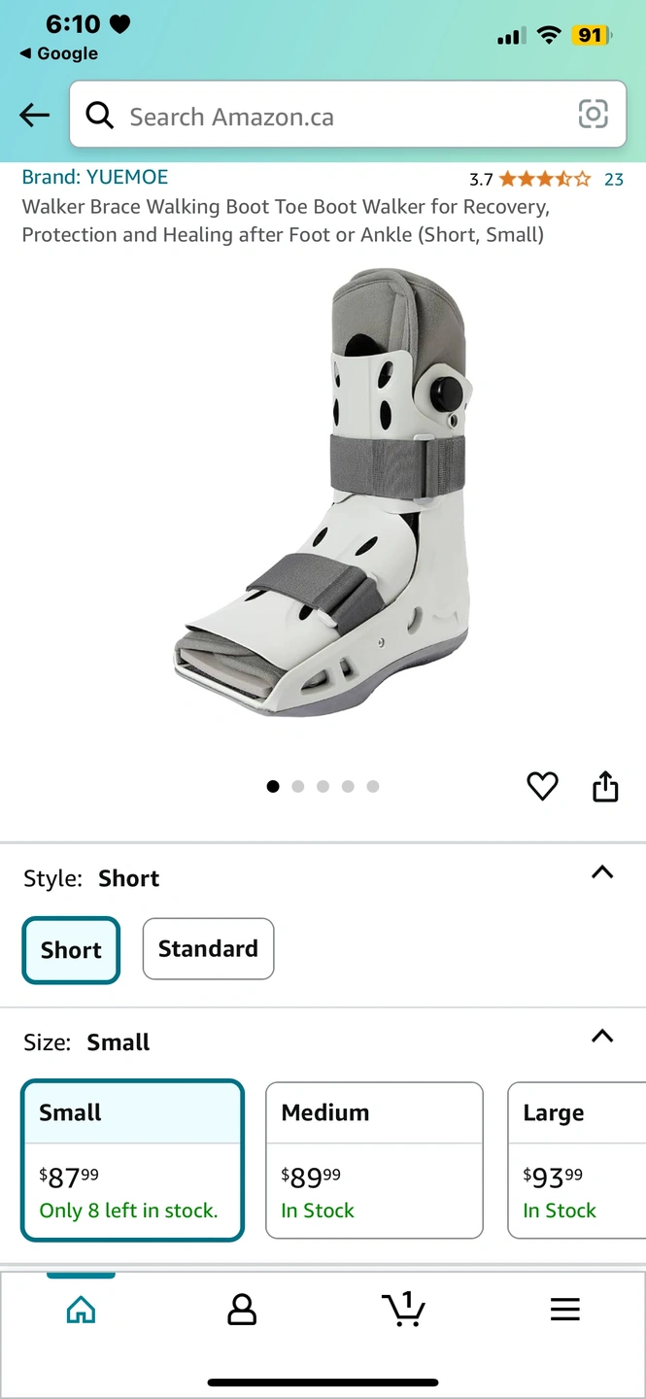Collapse the Size section chevron
This screenshot has width=646, height=1399.
point(602,1036)
